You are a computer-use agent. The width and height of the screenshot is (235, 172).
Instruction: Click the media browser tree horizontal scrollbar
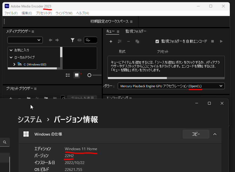(x=32, y=68)
